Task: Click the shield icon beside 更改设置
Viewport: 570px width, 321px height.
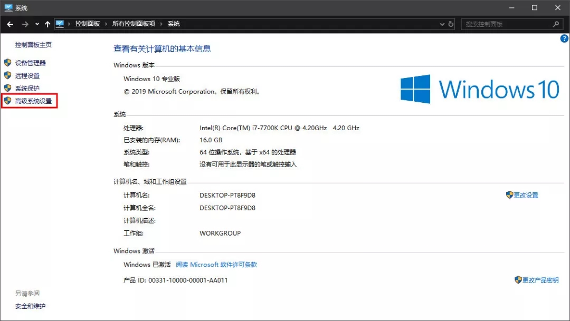Action: (x=509, y=194)
